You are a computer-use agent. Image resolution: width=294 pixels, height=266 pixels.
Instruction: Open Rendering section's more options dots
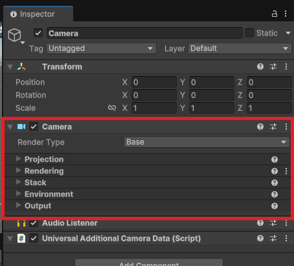286,171
